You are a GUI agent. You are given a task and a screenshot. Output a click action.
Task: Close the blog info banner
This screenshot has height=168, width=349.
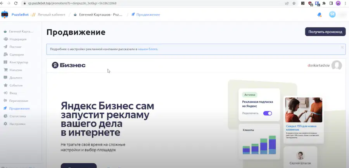342,47
